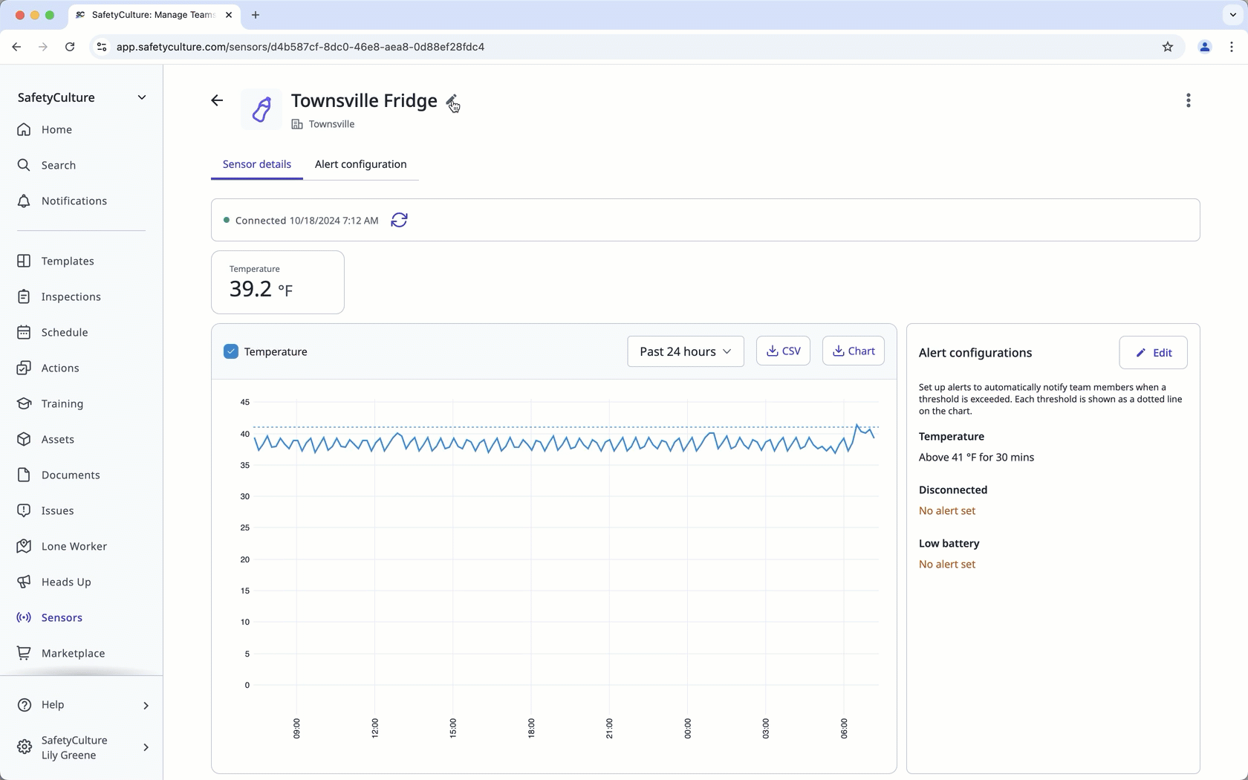Image resolution: width=1248 pixels, height=780 pixels.
Task: Click the browser forward button
Action: pyautogui.click(x=43, y=47)
